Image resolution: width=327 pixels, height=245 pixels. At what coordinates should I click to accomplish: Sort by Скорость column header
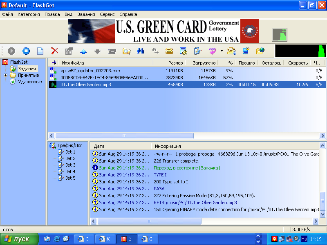click(298, 63)
